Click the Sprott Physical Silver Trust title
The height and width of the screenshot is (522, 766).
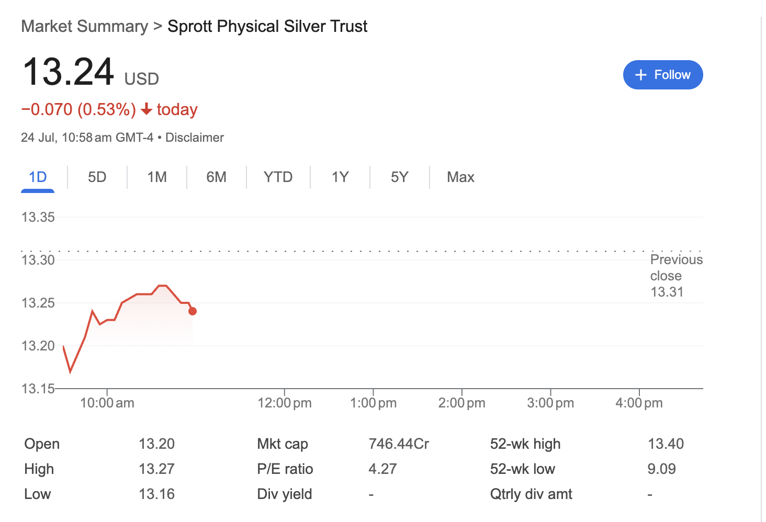coord(267,26)
